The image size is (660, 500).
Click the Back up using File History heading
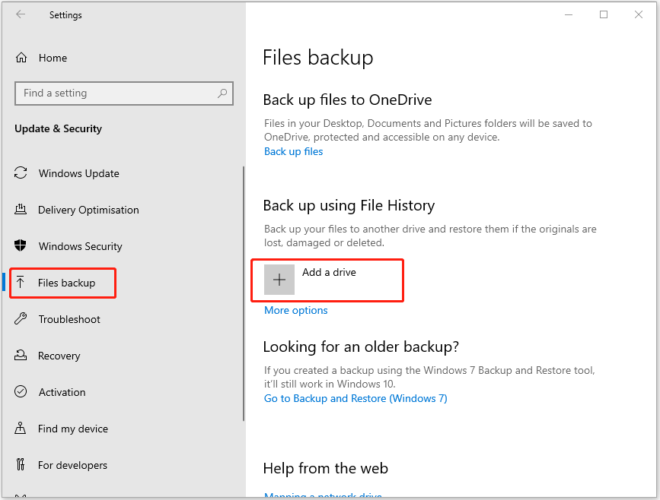coord(349,205)
